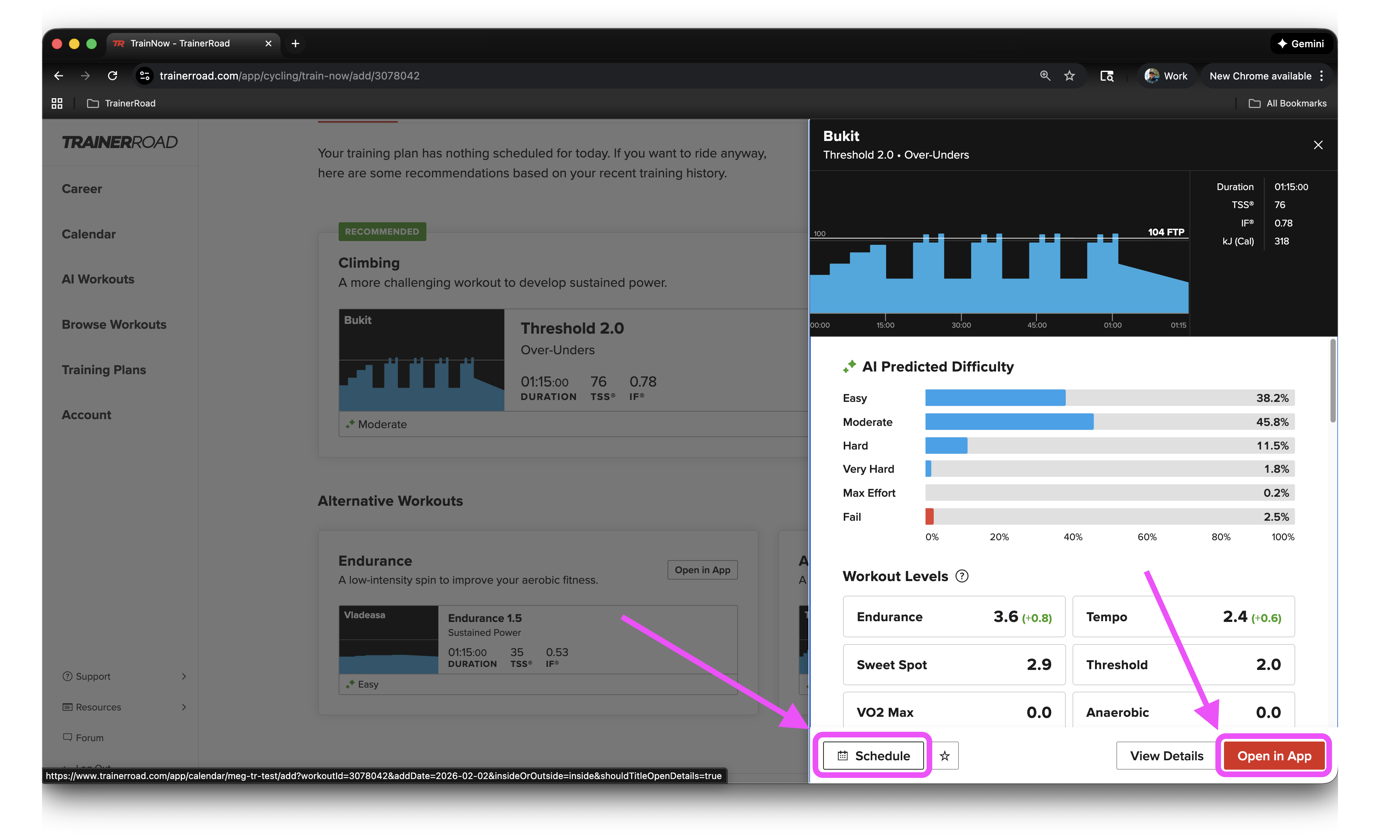1380x839 pixels.
Task: Click the Duration value 01:15:00 in panel
Action: point(1291,186)
